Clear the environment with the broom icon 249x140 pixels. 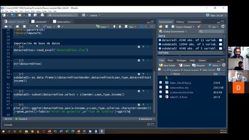point(199,27)
